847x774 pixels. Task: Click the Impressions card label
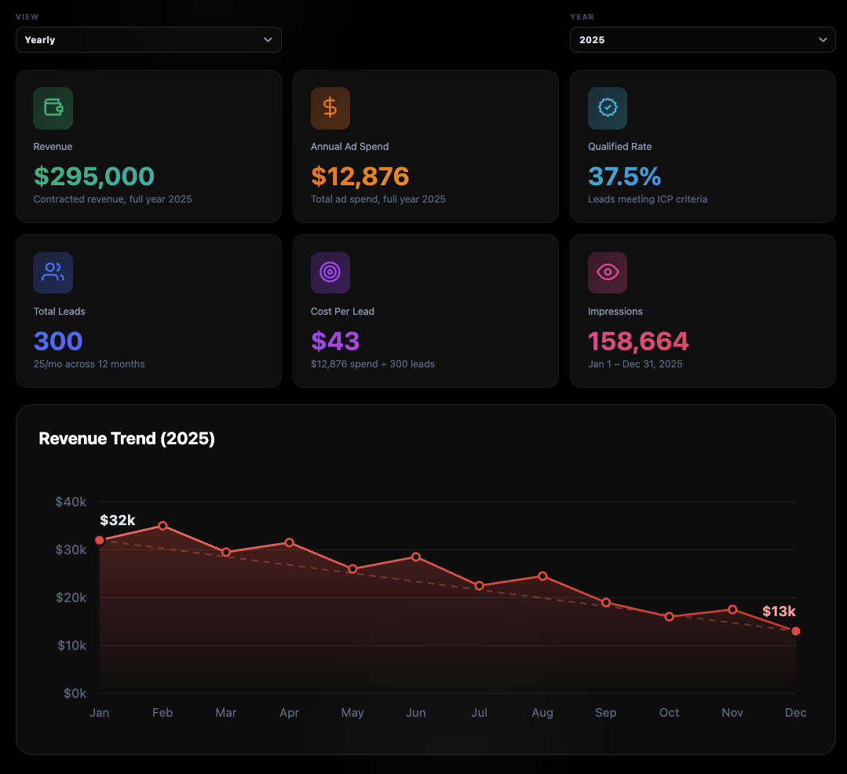pos(615,312)
